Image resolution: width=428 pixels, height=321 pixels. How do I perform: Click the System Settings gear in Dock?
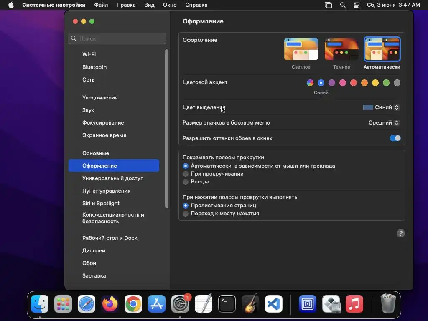180,304
